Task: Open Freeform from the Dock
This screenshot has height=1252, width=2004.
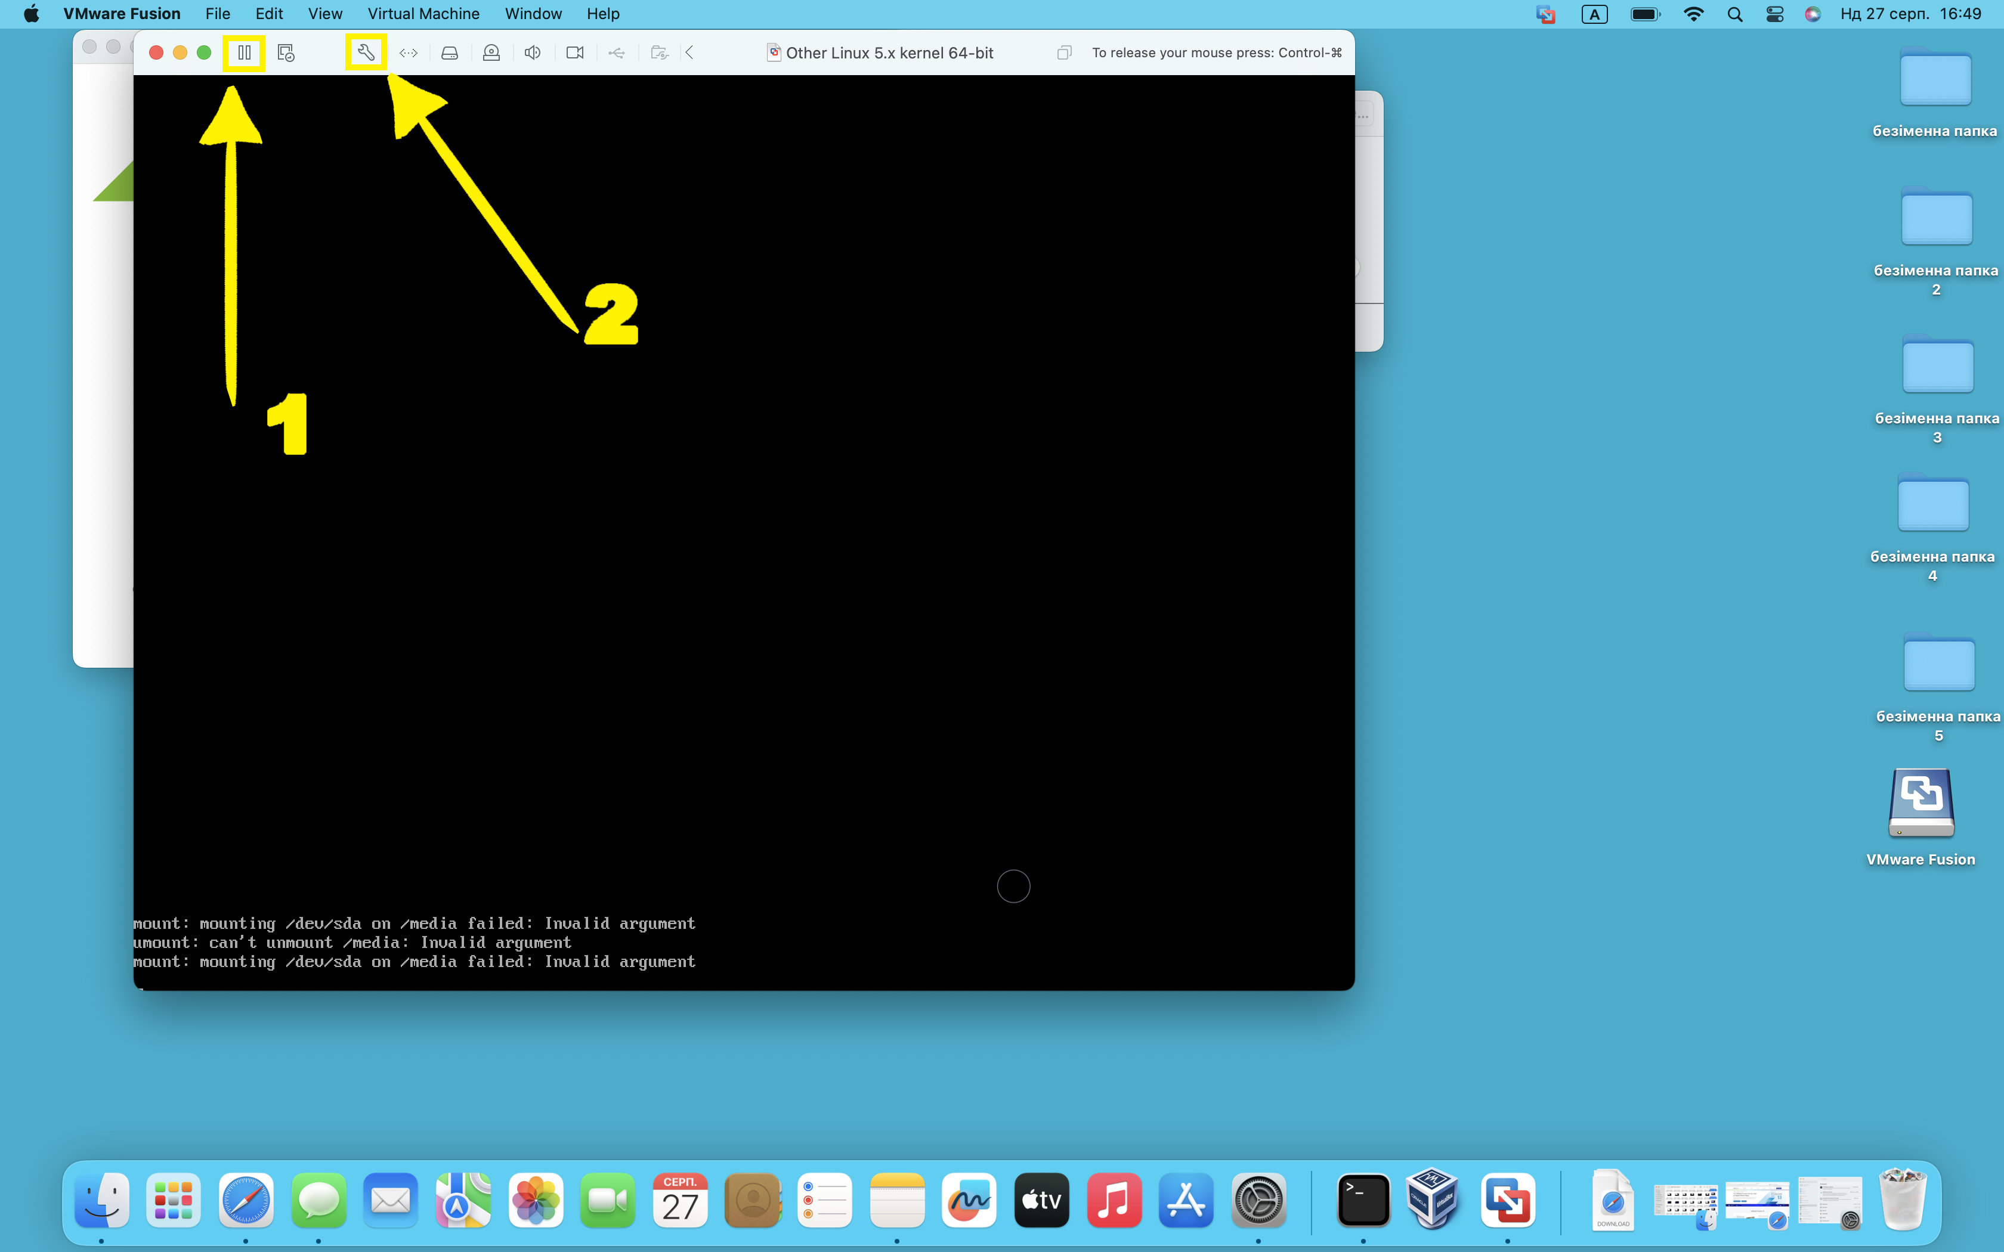Action: [969, 1200]
